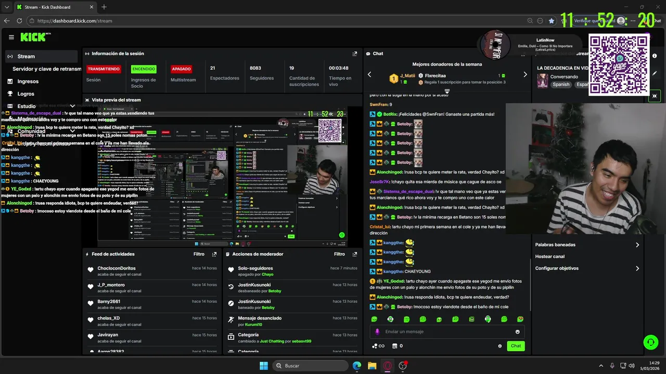Pop out the Información de la sesión panel

tap(355, 54)
